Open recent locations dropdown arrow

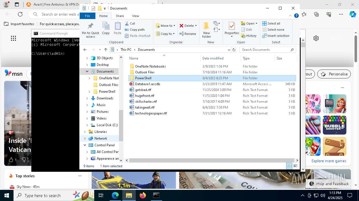point(100,50)
